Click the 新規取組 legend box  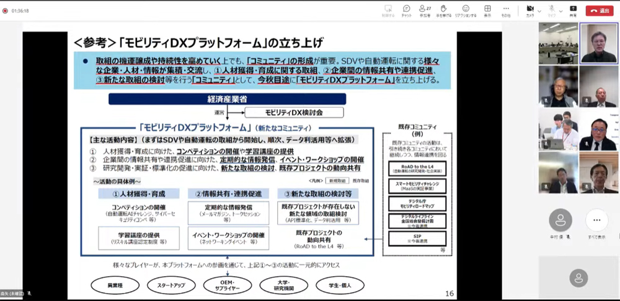(x=337, y=180)
